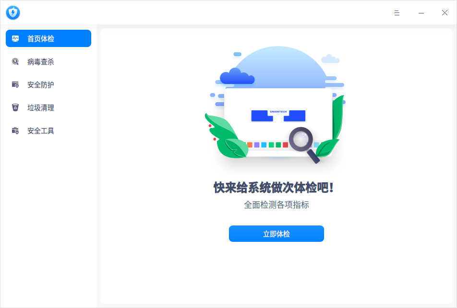The height and width of the screenshot is (308, 457).
Task: Start checkup with 立即体检 button
Action: [277, 234]
